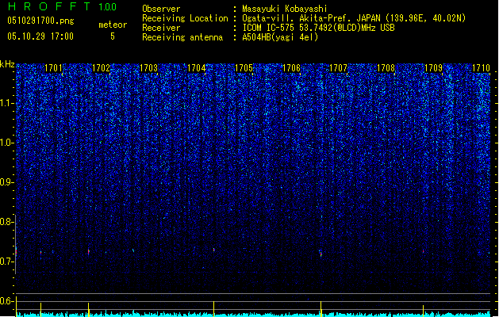Click the meteor echo just after 1704
Image resolution: width=499 pixels, height=317 pixels.
click(x=214, y=250)
